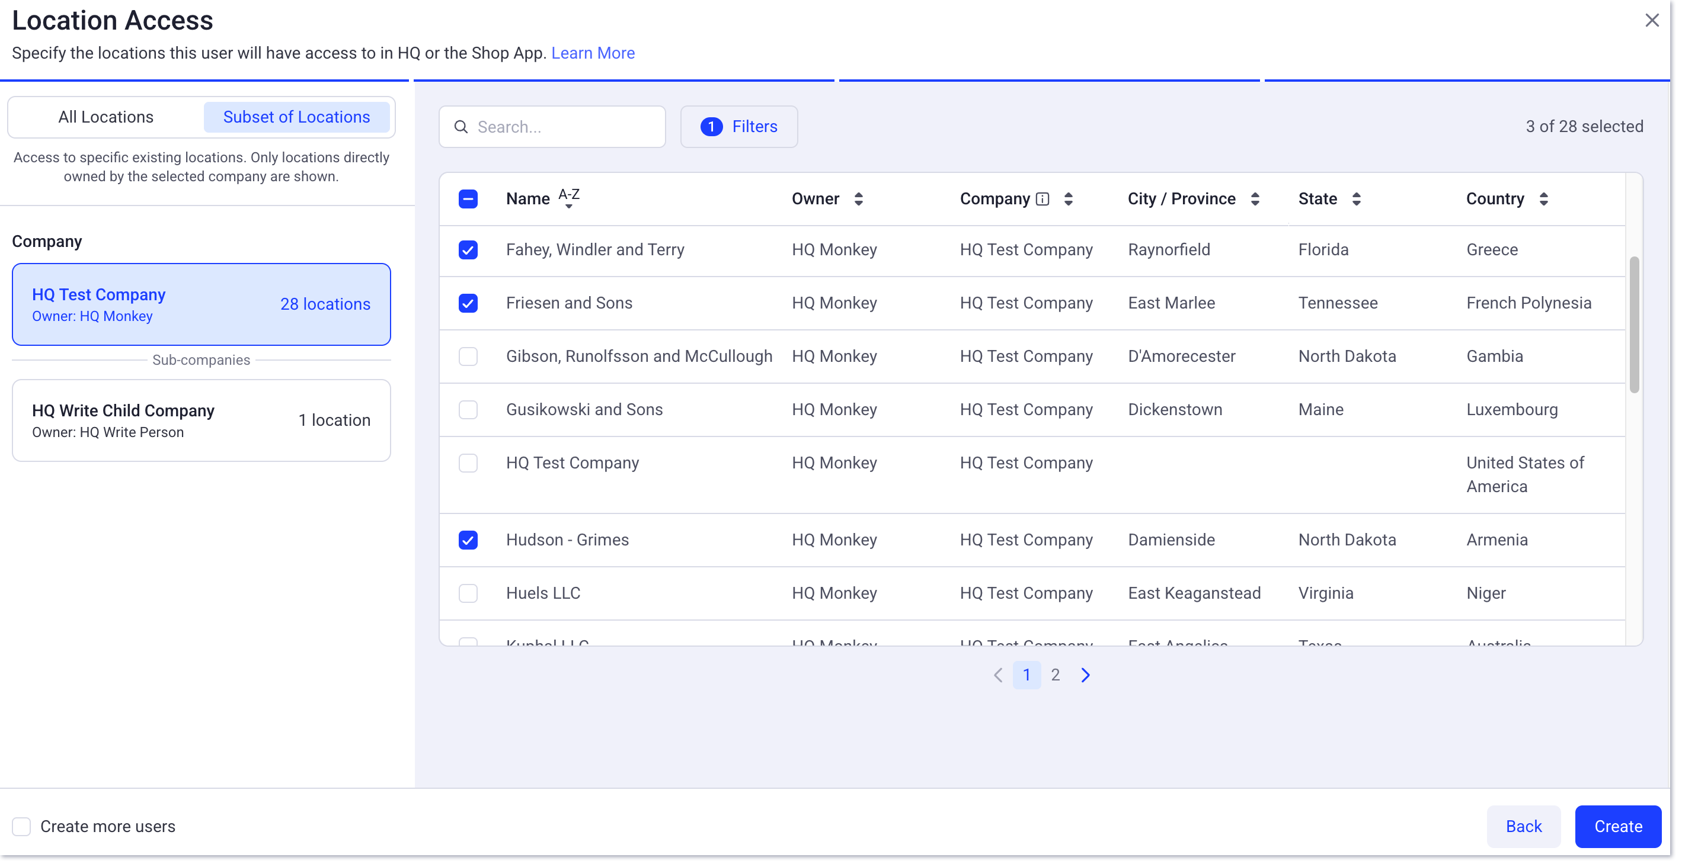Image resolution: width=1682 pixels, height=867 pixels.
Task: Click the search magnifier icon
Action: (x=461, y=127)
